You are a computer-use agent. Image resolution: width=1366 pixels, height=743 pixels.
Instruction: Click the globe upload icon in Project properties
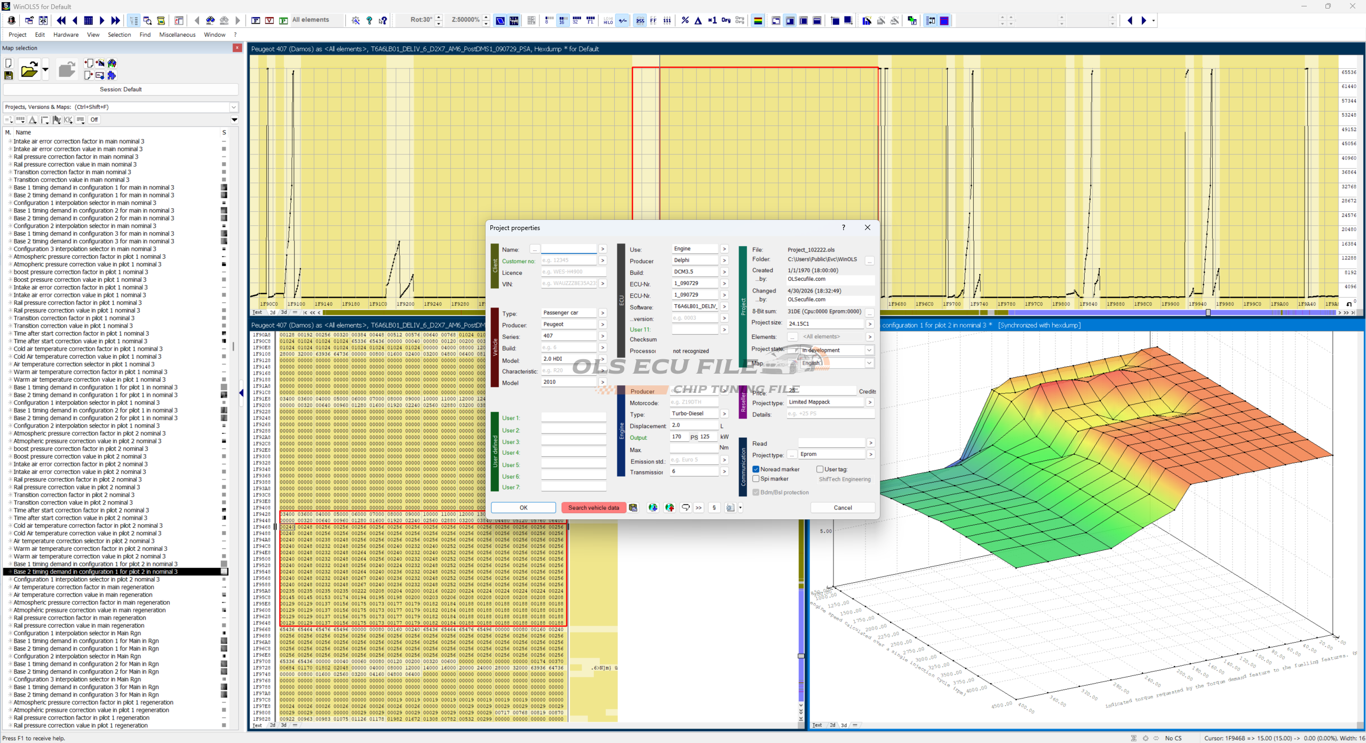click(x=670, y=508)
